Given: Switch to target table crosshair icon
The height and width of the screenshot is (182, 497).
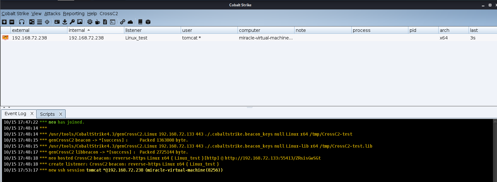Looking at the screenshot, I should (x=47, y=22).
